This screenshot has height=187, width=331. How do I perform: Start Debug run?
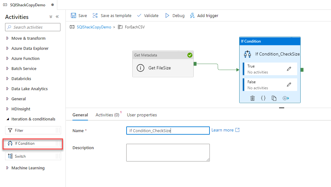pyautogui.click(x=175, y=15)
